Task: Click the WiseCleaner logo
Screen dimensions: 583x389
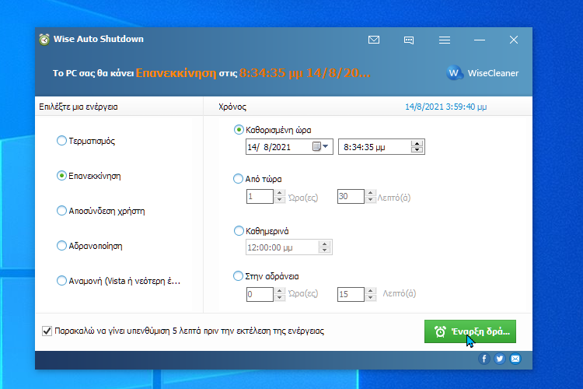Action: pos(482,73)
